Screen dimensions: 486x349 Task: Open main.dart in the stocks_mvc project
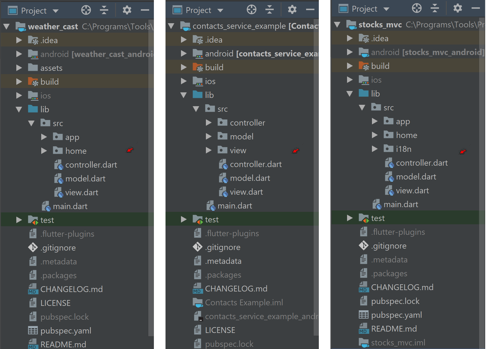401,204
